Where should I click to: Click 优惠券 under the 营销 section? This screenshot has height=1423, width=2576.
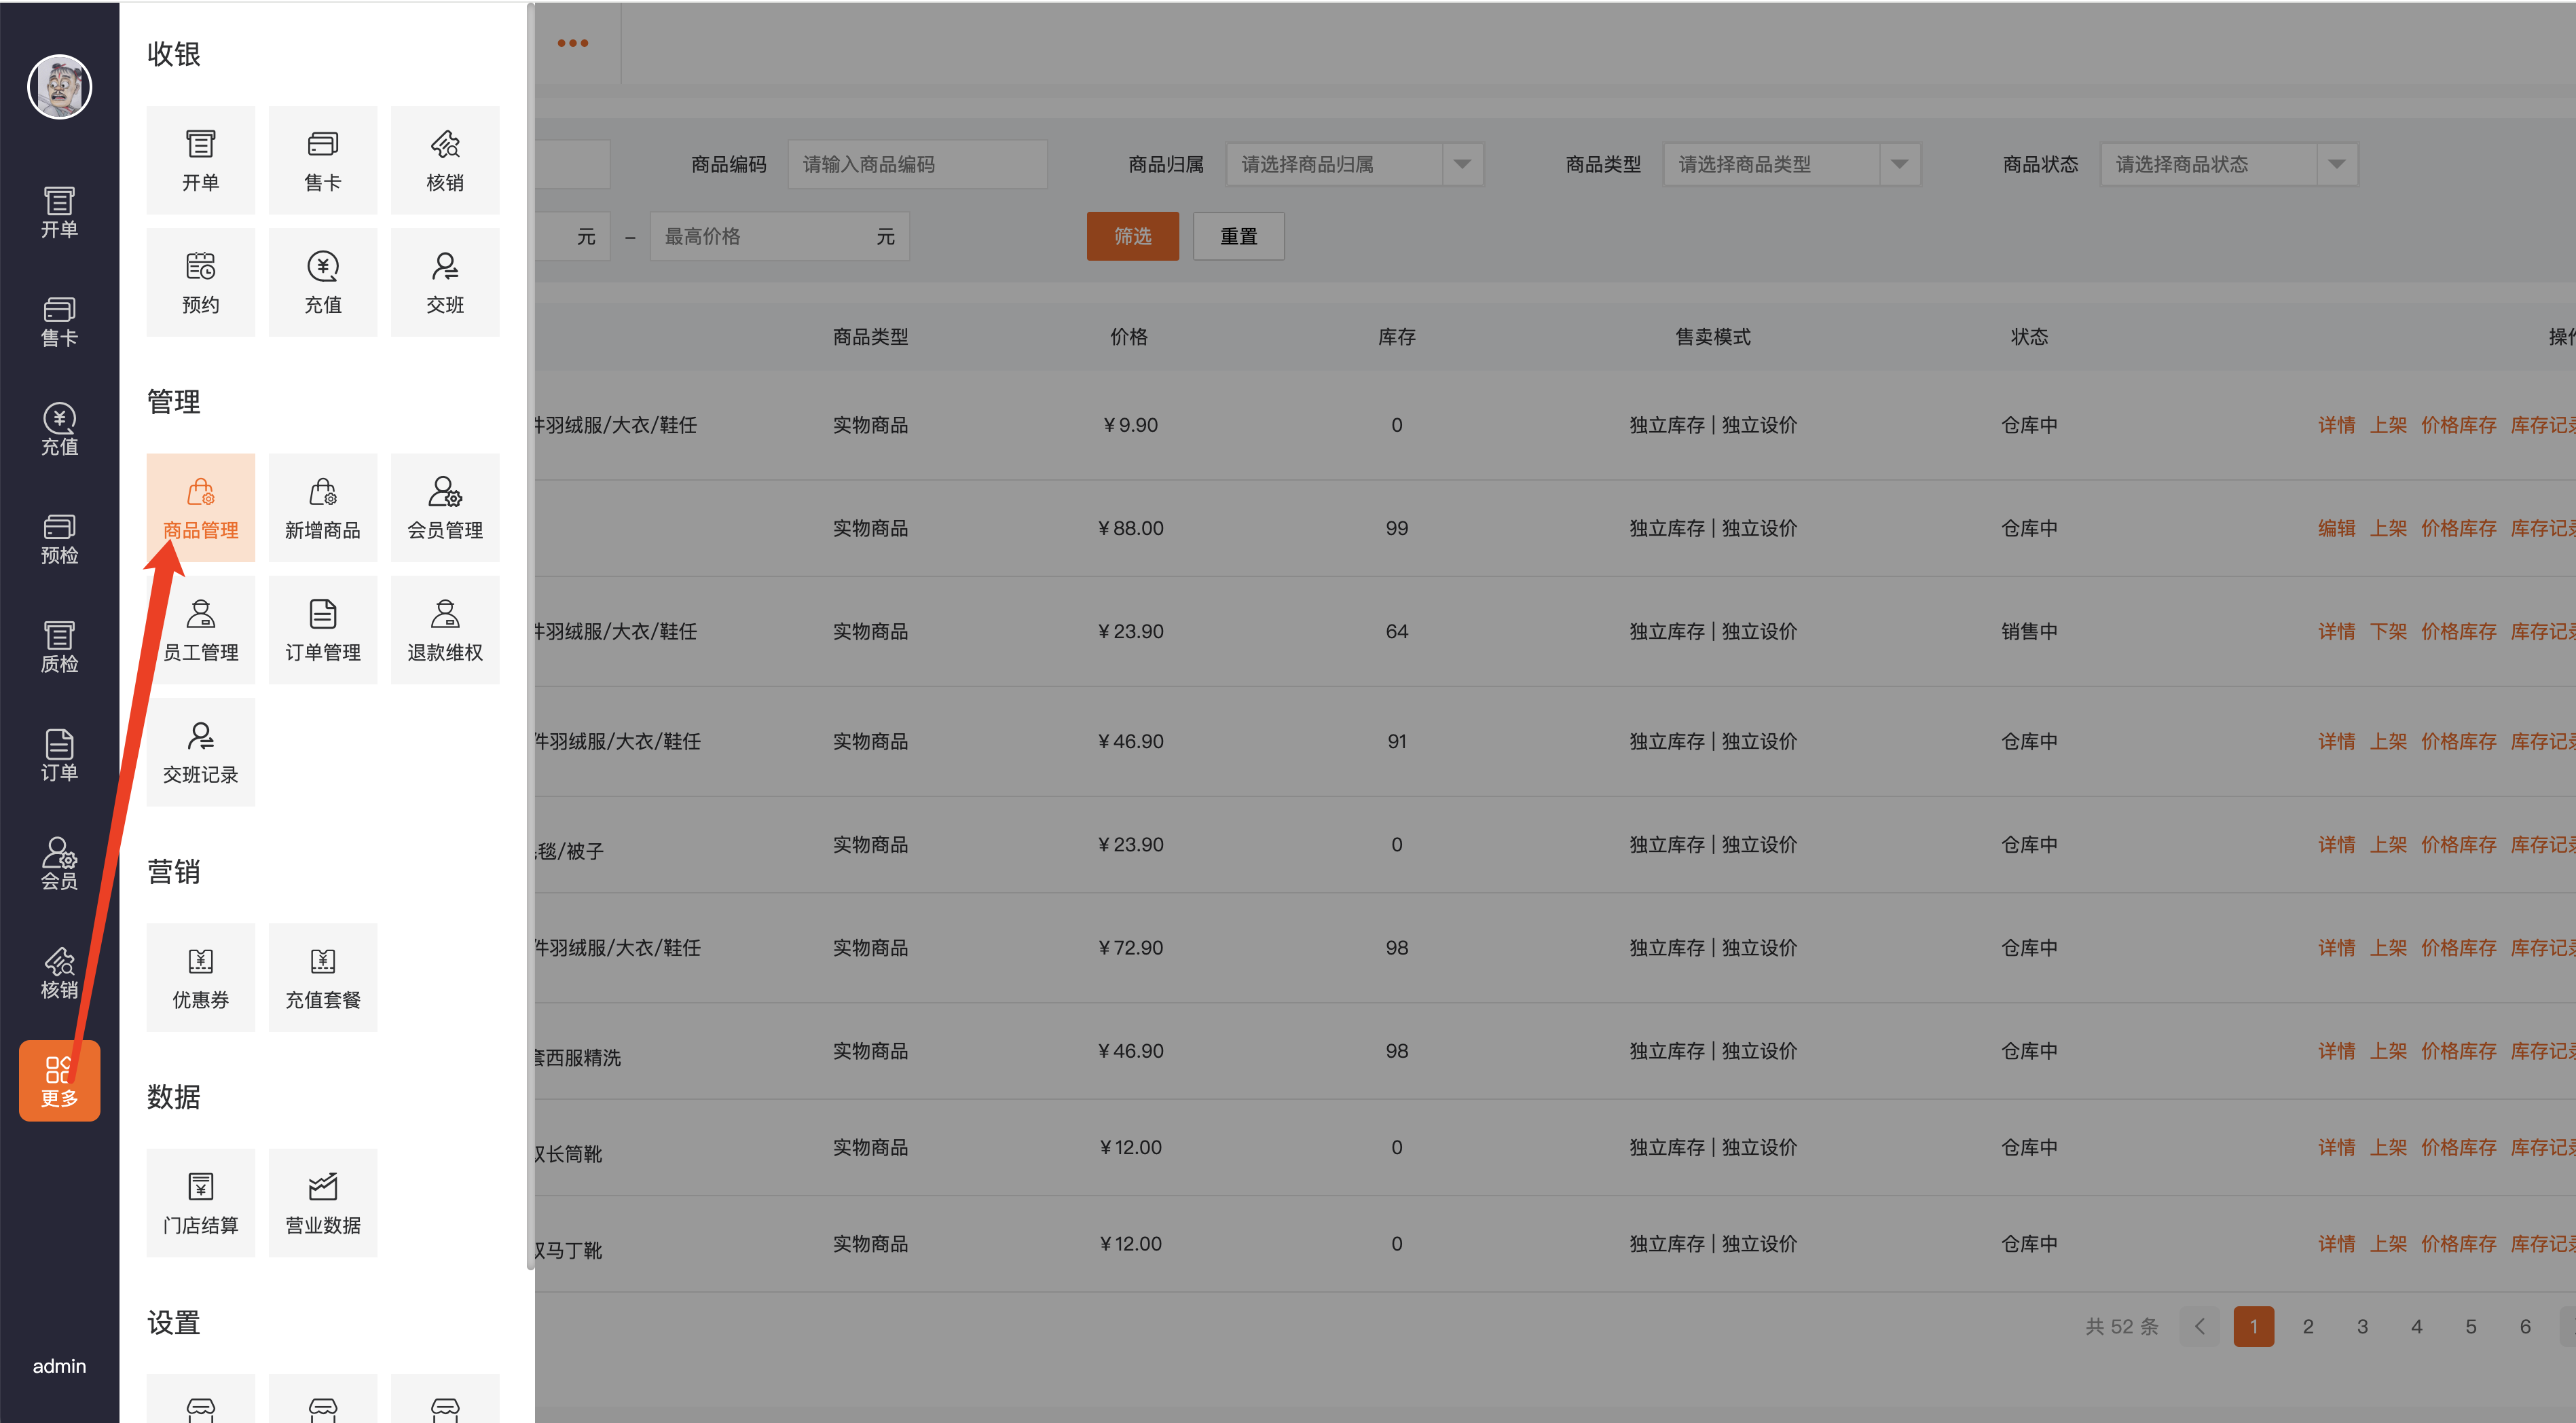tap(200, 977)
